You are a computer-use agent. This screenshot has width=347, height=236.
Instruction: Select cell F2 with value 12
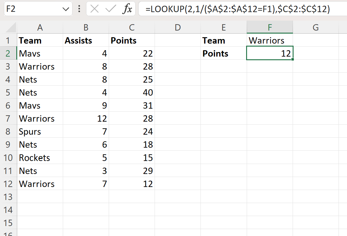[x=269, y=54]
